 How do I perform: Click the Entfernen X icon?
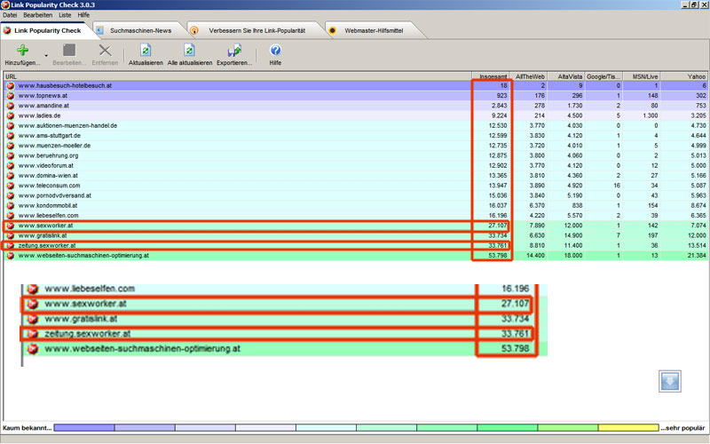point(105,50)
